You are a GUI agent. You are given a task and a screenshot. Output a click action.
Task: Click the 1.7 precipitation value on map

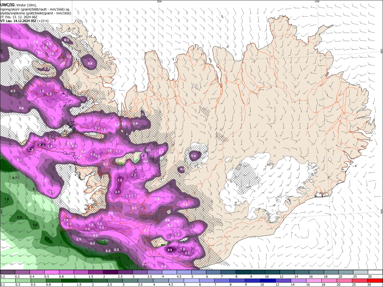133,175
